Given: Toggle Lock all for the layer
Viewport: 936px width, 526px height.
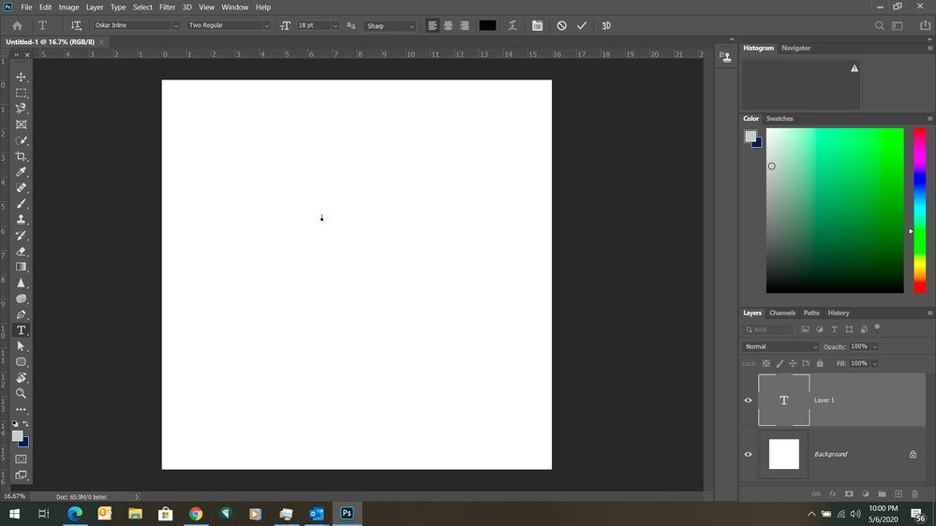Looking at the screenshot, I should [x=820, y=363].
